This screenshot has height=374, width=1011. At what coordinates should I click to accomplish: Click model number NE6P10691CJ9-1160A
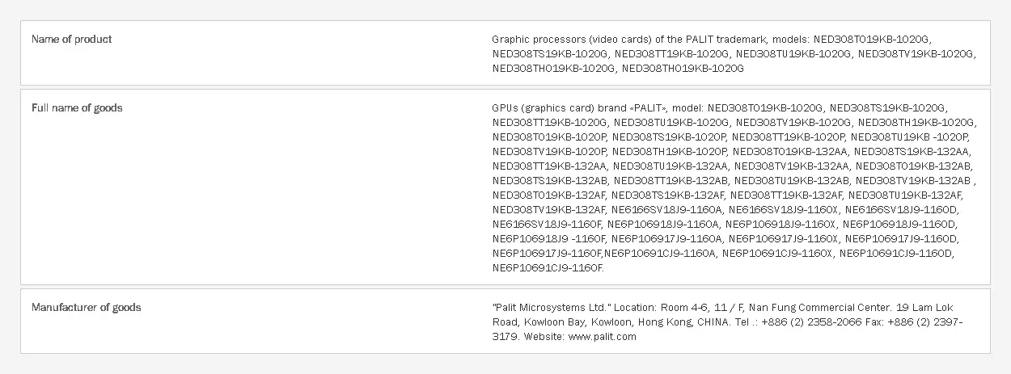(660, 253)
